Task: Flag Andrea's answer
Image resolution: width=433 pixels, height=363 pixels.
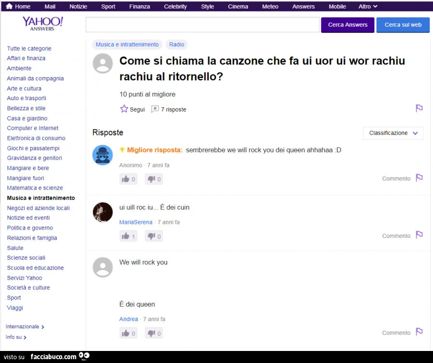Action: (419, 331)
